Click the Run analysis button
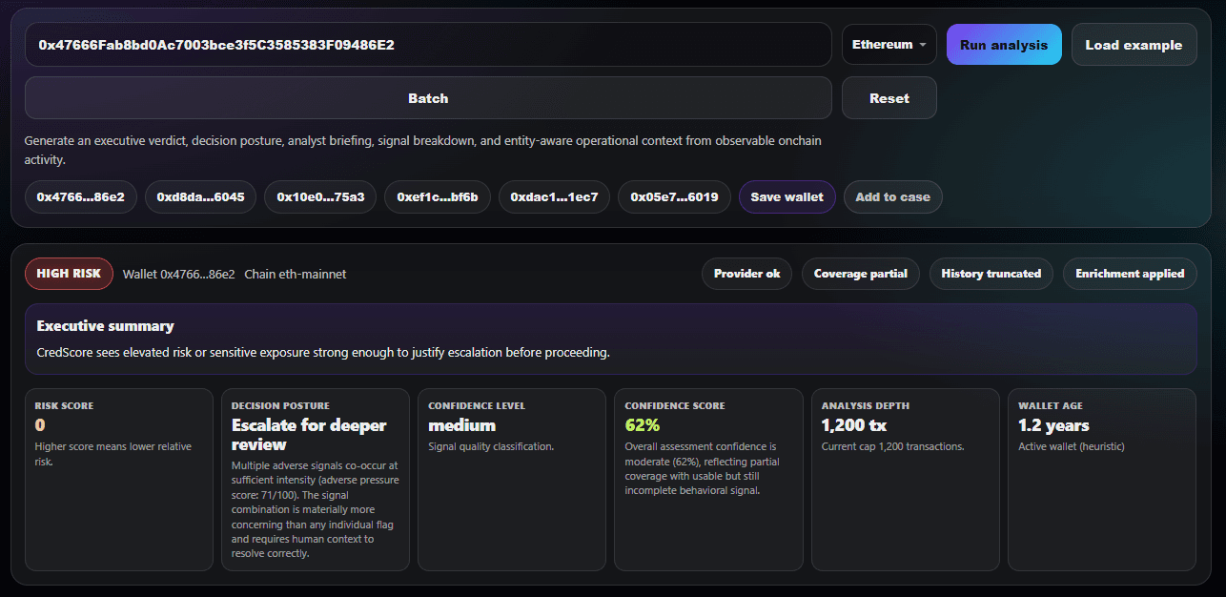1226x597 pixels. [1004, 45]
